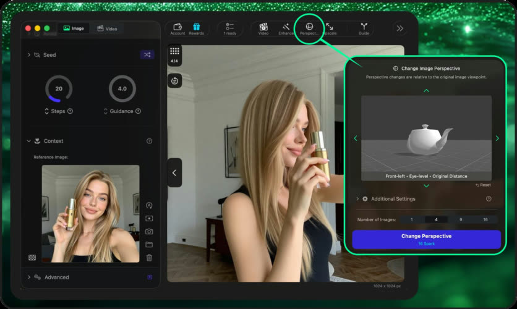Capture reference with the camera icon
This screenshot has height=309, width=517.
[149, 232]
